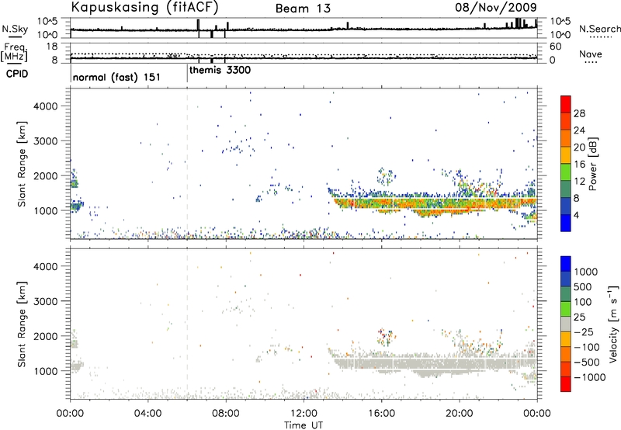Click the Time UT axis title

coord(304,425)
